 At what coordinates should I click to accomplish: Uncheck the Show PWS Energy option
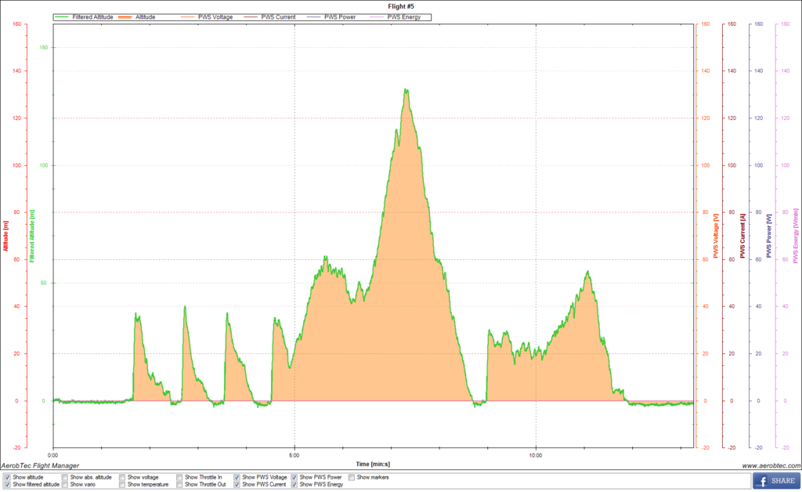294,485
